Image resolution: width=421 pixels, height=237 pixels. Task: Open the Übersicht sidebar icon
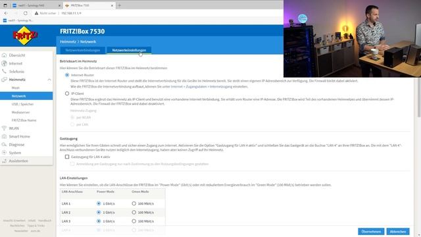4,55
